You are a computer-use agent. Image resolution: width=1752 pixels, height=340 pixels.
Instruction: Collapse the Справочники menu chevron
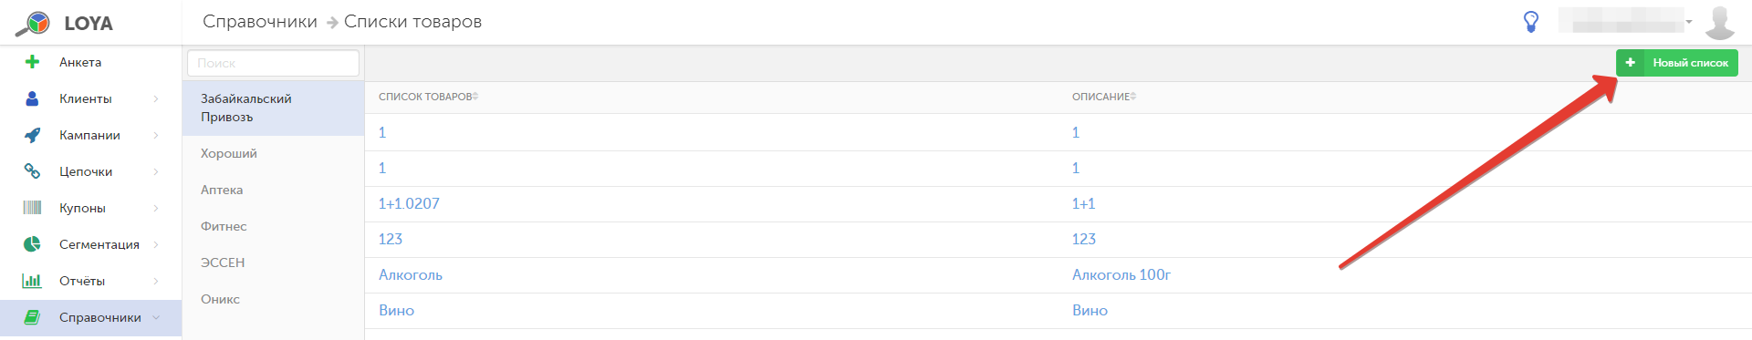pos(156,317)
